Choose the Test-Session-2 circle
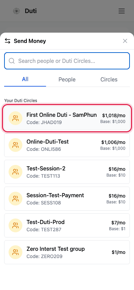 pos(67,172)
